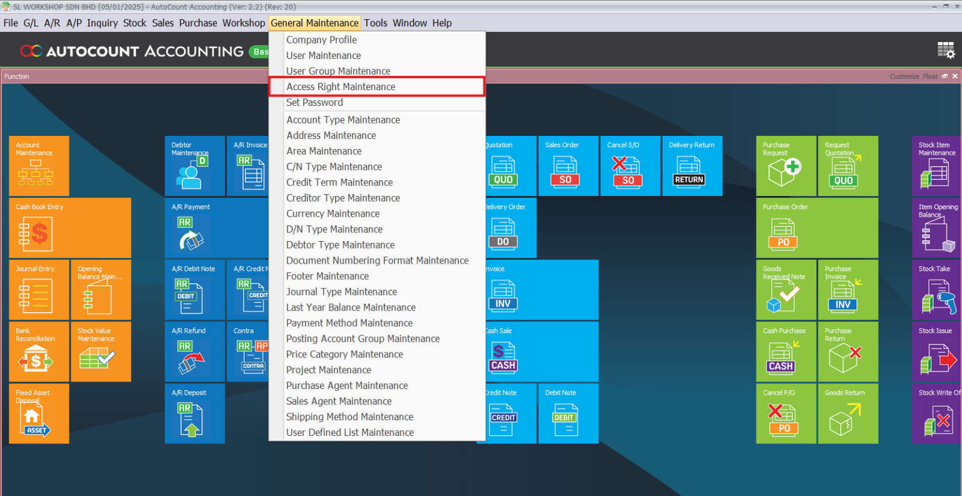The width and height of the screenshot is (962, 496).
Task: Open the Help menu
Action: click(x=442, y=23)
